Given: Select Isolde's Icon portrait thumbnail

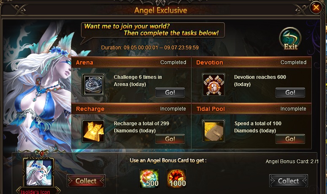Looking at the screenshot, I should (x=38, y=172).
